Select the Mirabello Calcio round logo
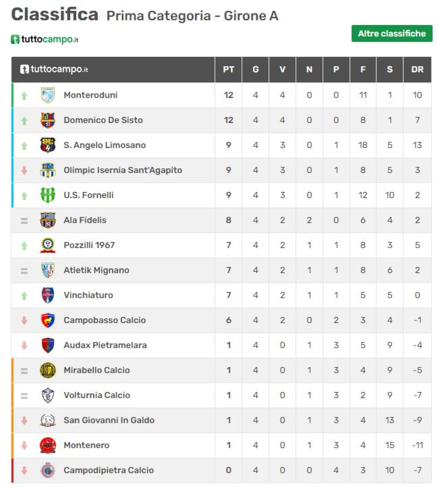Screen dimensions: 438x488 [x=48, y=370]
